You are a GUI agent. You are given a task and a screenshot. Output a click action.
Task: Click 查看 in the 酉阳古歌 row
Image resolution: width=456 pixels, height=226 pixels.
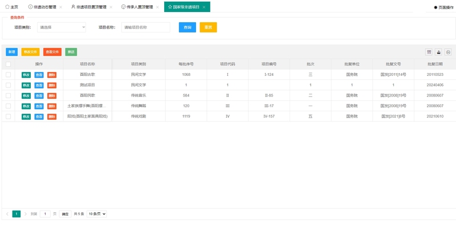[x=39, y=75]
